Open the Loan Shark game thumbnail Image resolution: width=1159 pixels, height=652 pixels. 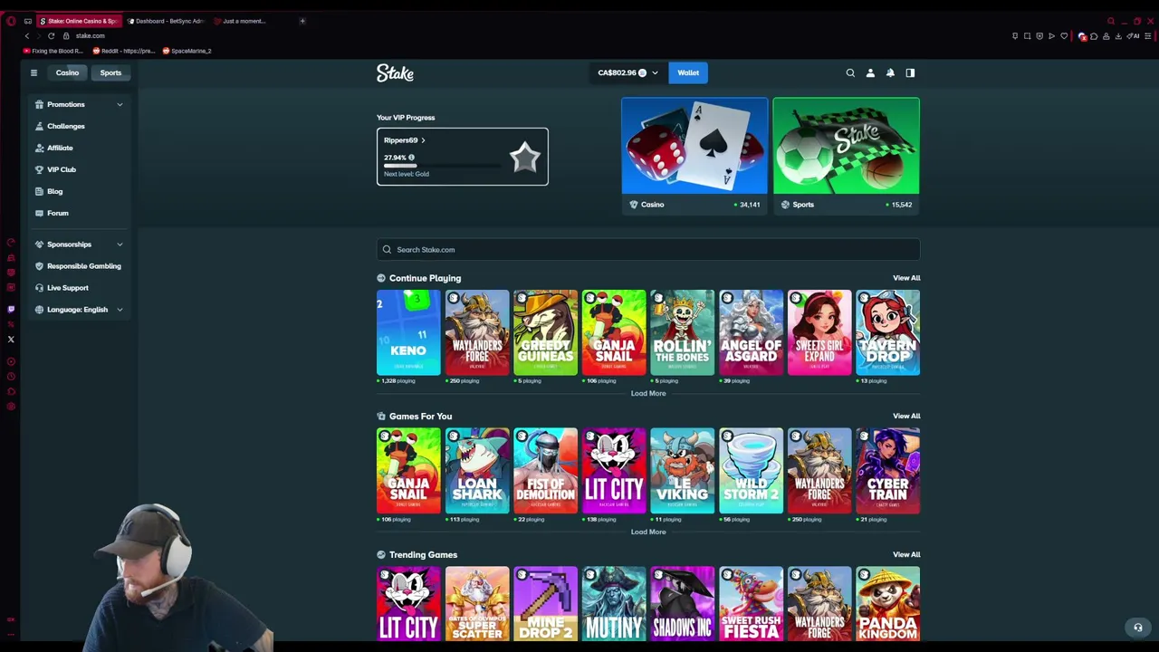(477, 471)
